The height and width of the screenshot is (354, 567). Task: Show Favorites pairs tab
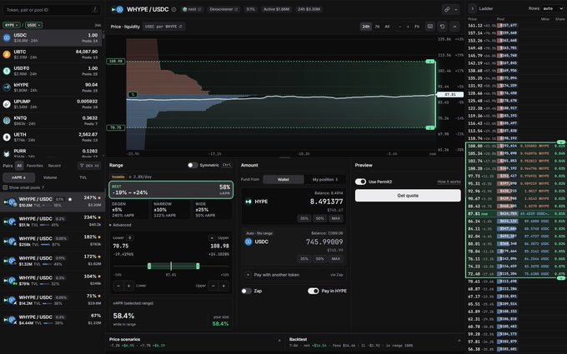coord(35,166)
